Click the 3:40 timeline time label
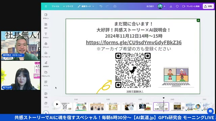Image resolution: width=216 pixels, height=121 pixels. (172, 99)
